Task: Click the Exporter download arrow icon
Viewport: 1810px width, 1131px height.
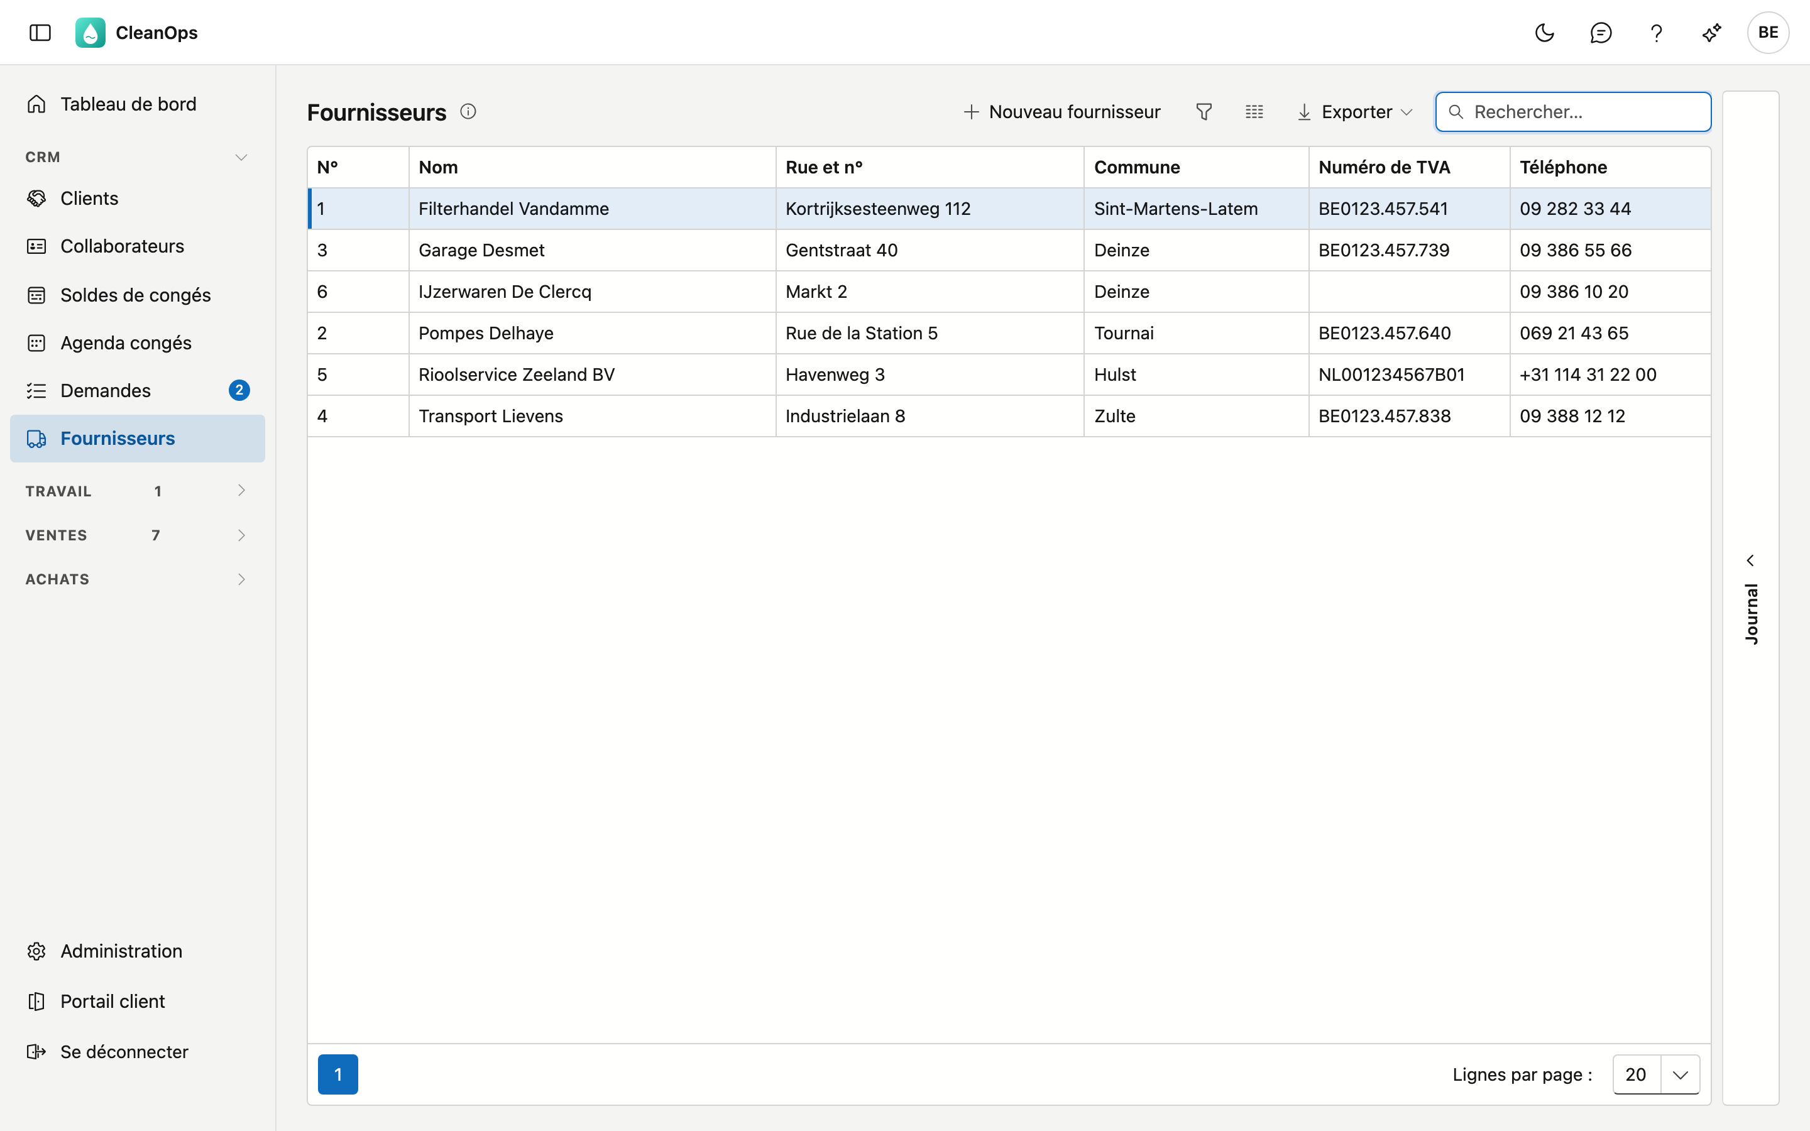Action: [x=1305, y=112]
